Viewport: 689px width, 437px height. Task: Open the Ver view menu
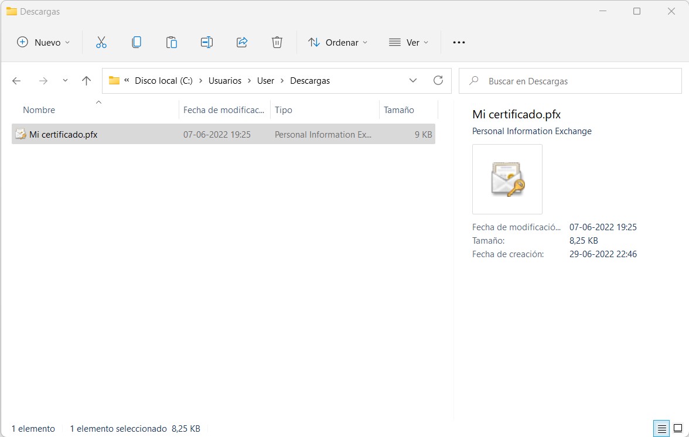[x=408, y=42]
